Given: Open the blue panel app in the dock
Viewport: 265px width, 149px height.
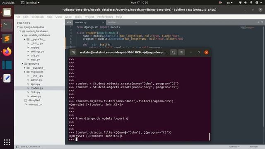Looking at the screenshot, I should point(7,65).
